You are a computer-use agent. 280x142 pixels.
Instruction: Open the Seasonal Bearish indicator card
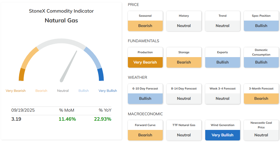coord(145,21)
